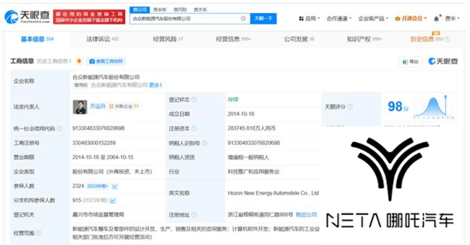Click info icon beside 天眼评分
Screen dimensions: 470x245
pos(351,107)
